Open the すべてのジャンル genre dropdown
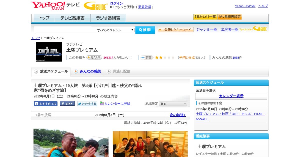 click(x=115, y=30)
